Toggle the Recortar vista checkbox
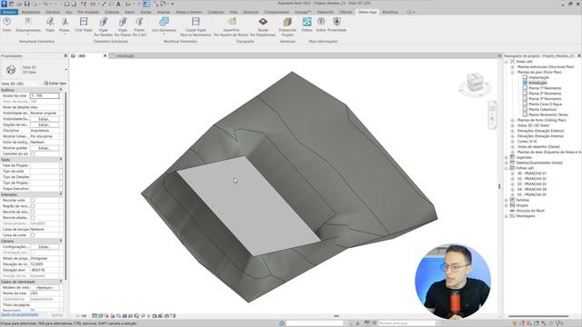This screenshot has width=582, height=327. pyautogui.click(x=33, y=200)
